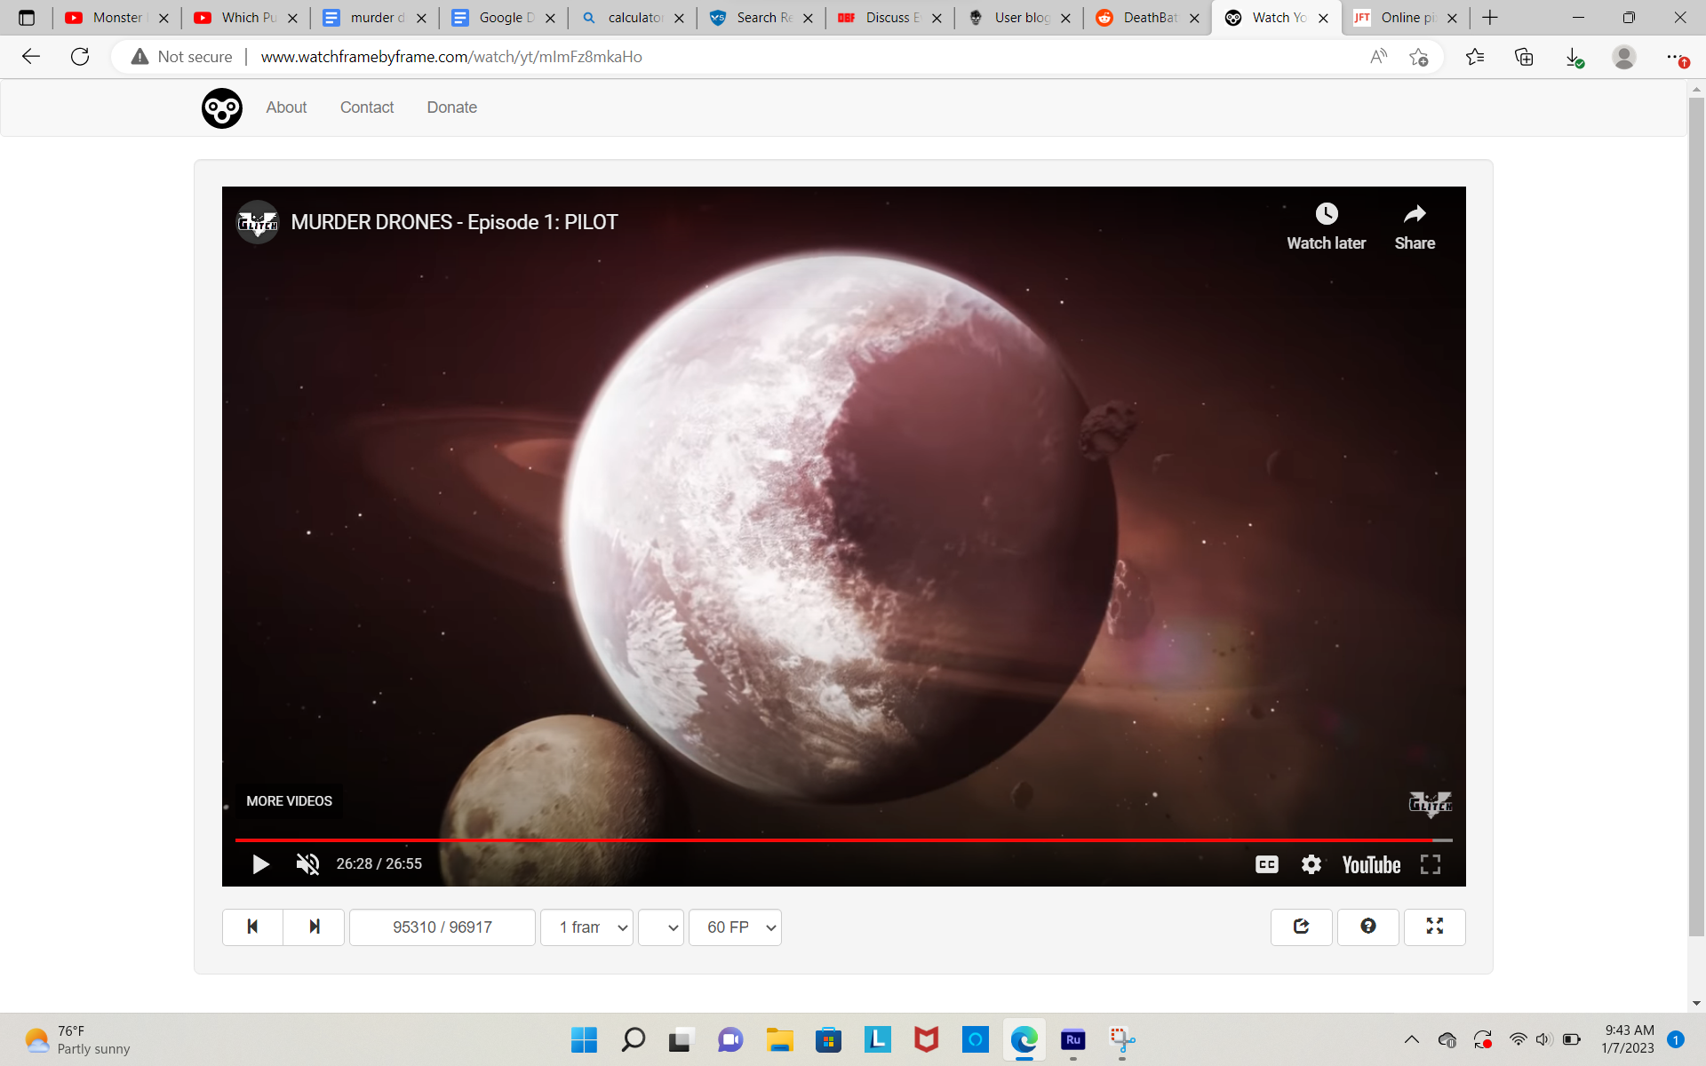Image resolution: width=1706 pixels, height=1066 pixels.
Task: Click the share frame link button
Action: pyautogui.click(x=1302, y=927)
